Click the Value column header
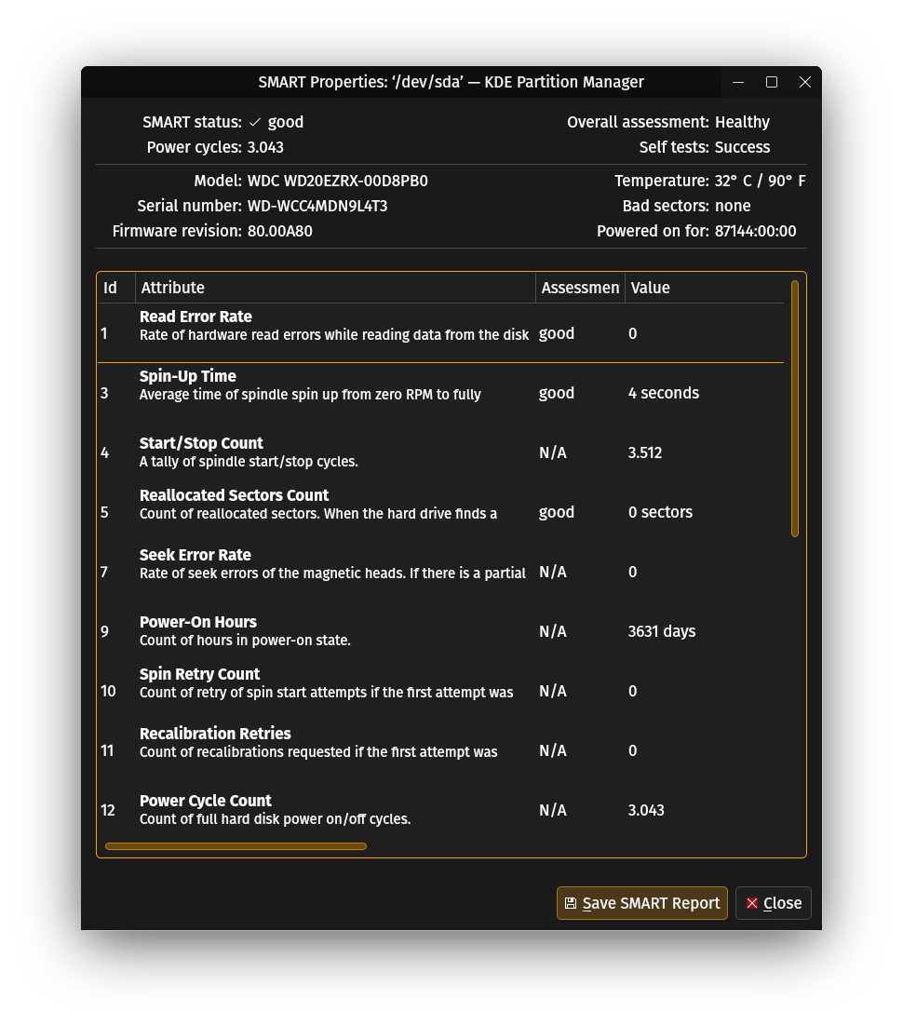Screen dimensions: 903x1026 704,288
